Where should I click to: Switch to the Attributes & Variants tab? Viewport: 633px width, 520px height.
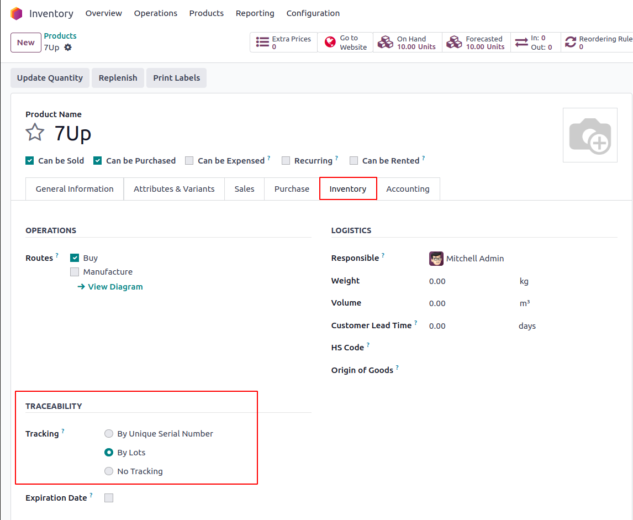174,189
